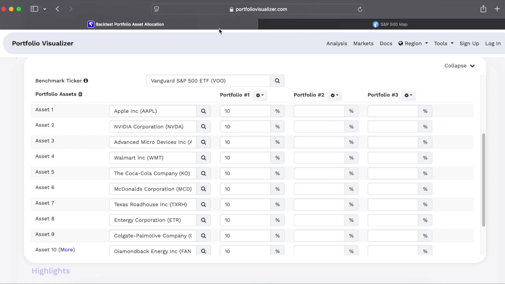This screenshot has width=505, height=284.
Task: Click search icon next to Advanced Micro Devices
Action: tap(204, 142)
